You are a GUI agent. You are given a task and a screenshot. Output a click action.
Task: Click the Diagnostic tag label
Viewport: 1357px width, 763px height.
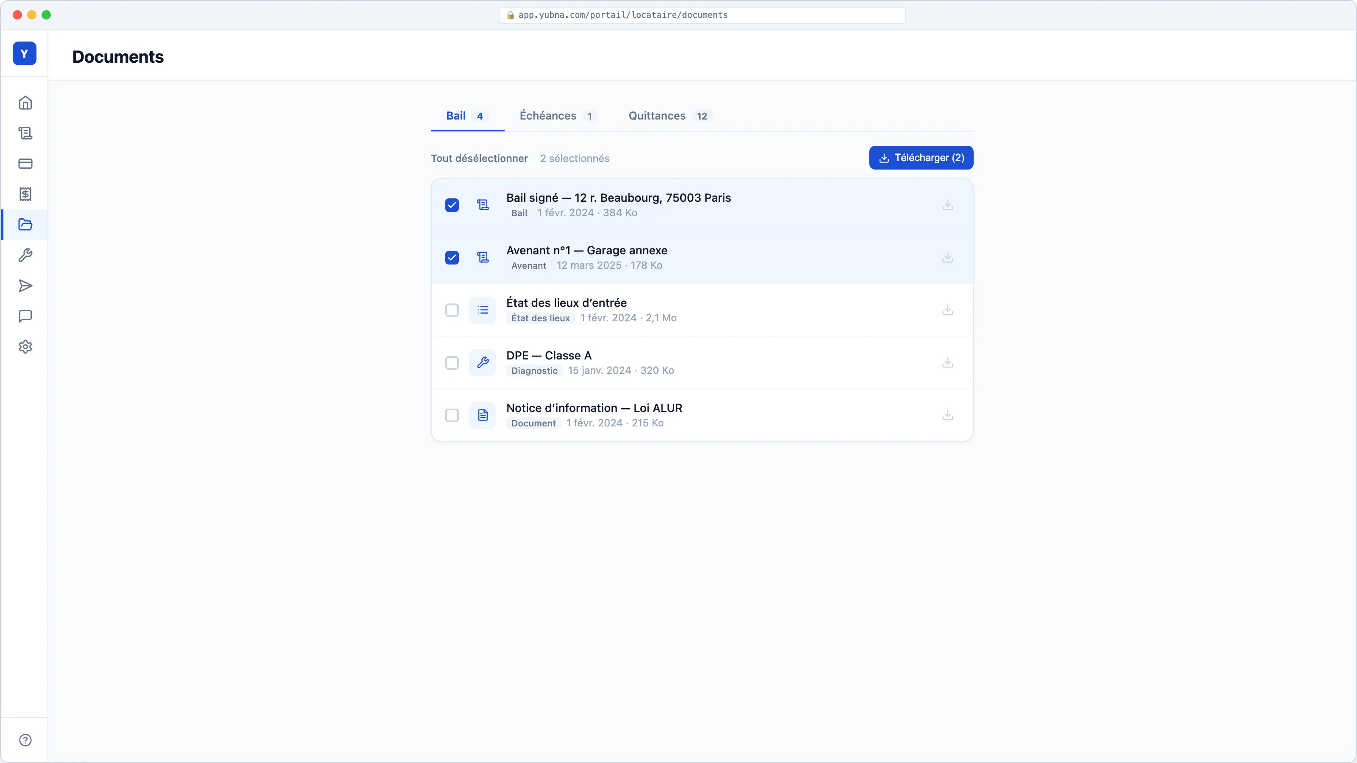coord(534,371)
